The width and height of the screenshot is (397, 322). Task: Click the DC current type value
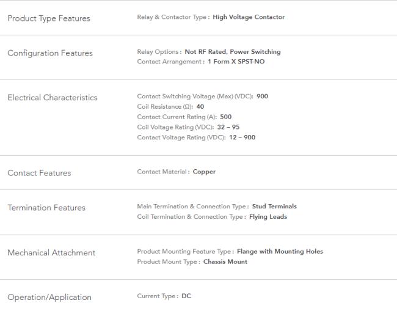(x=186, y=296)
